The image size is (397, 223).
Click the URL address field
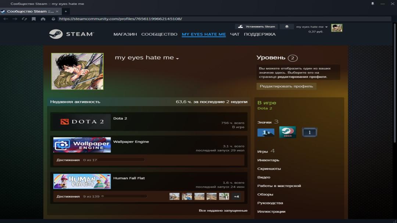click(224, 19)
